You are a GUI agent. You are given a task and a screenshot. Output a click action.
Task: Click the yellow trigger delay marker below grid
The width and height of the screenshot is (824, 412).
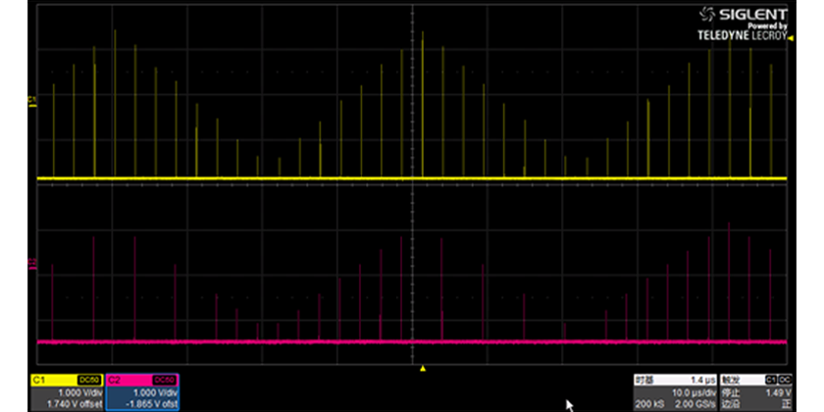(x=422, y=369)
